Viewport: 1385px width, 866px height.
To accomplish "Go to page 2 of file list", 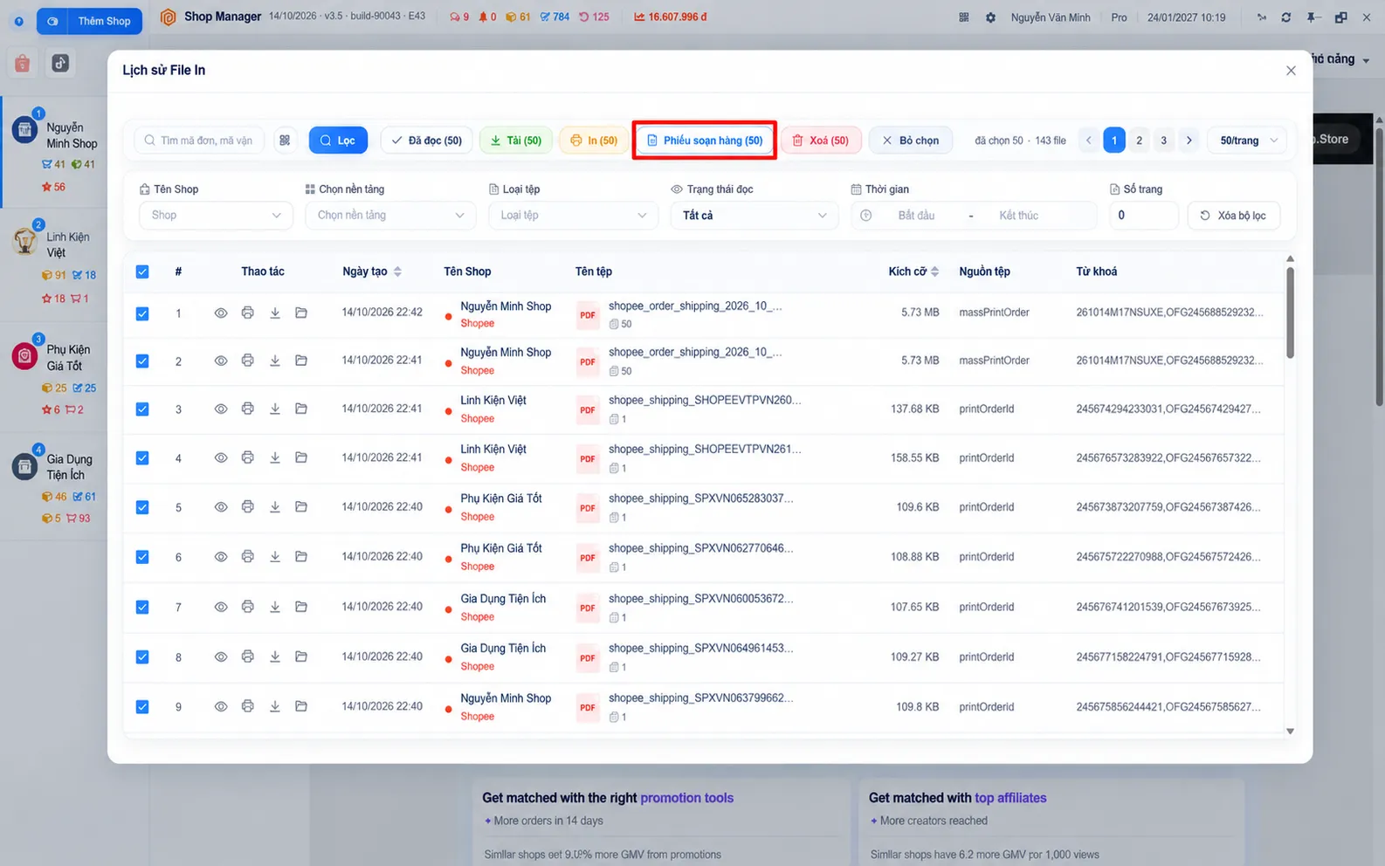I will [x=1139, y=141].
